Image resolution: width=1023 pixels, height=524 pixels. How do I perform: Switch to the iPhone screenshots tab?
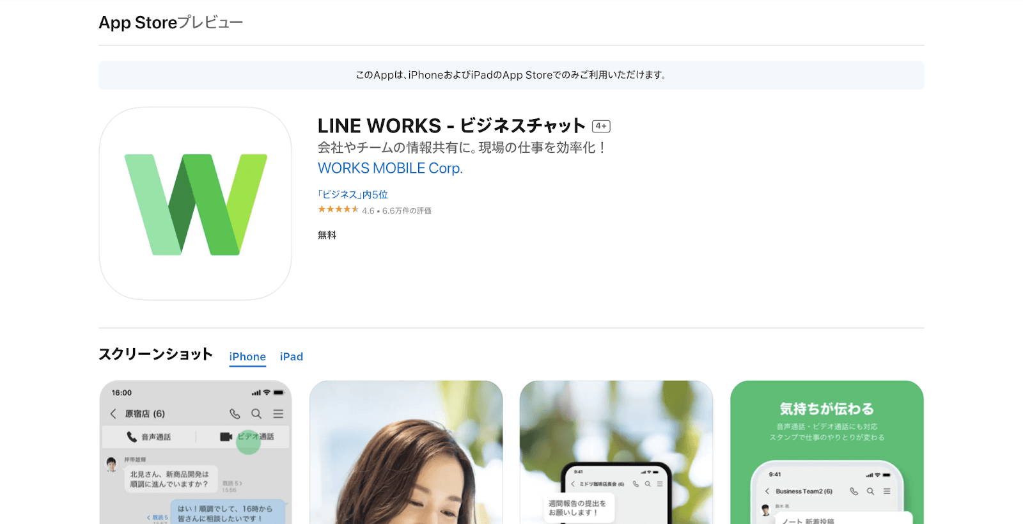click(247, 356)
